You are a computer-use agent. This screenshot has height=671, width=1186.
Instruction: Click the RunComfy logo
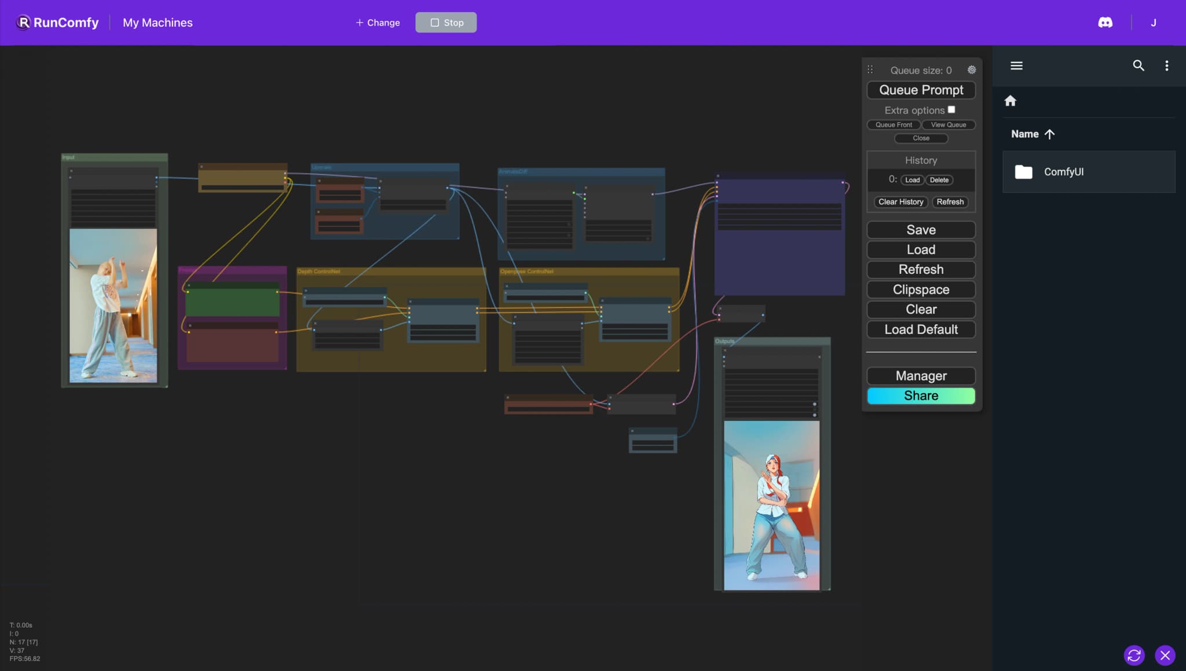point(57,23)
